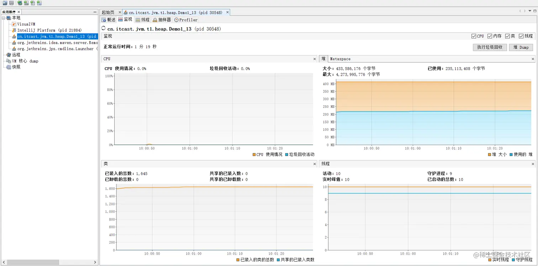This screenshot has width=538, height=266.
Task: Click the IntelliJ Platform node icon
Action: click(x=14, y=30)
